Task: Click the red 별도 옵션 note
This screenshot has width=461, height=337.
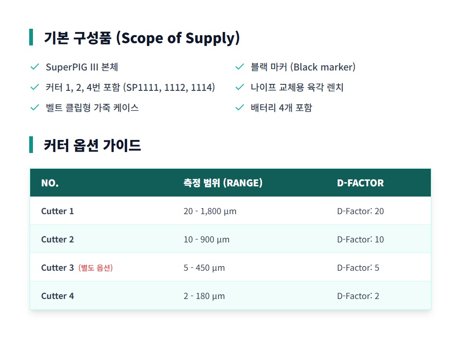Action: pos(96,268)
